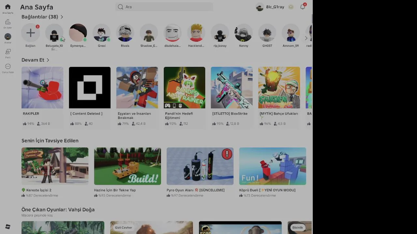417x234 pixels.
Task: Open the Robux currency icon
Action: pos(291,7)
